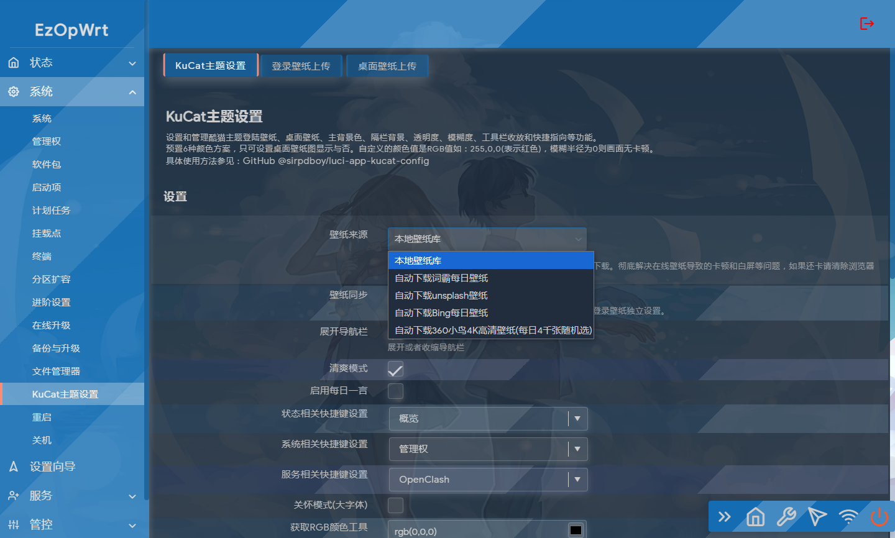The image size is (895, 538).
Task: Enable the 启用每日一言 checkbox
Action: (x=395, y=391)
